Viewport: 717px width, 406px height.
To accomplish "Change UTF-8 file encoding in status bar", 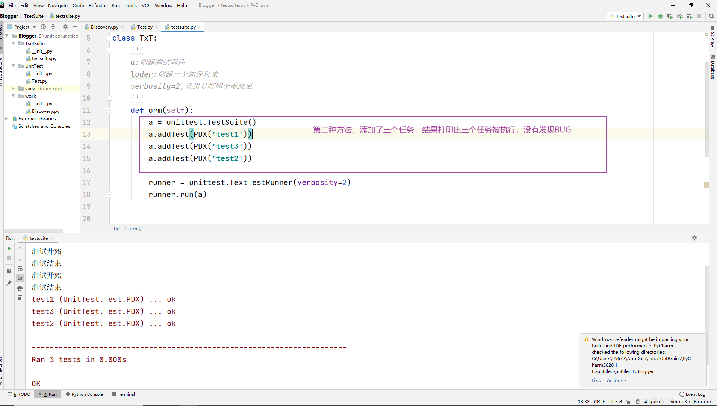I will [x=616, y=402].
